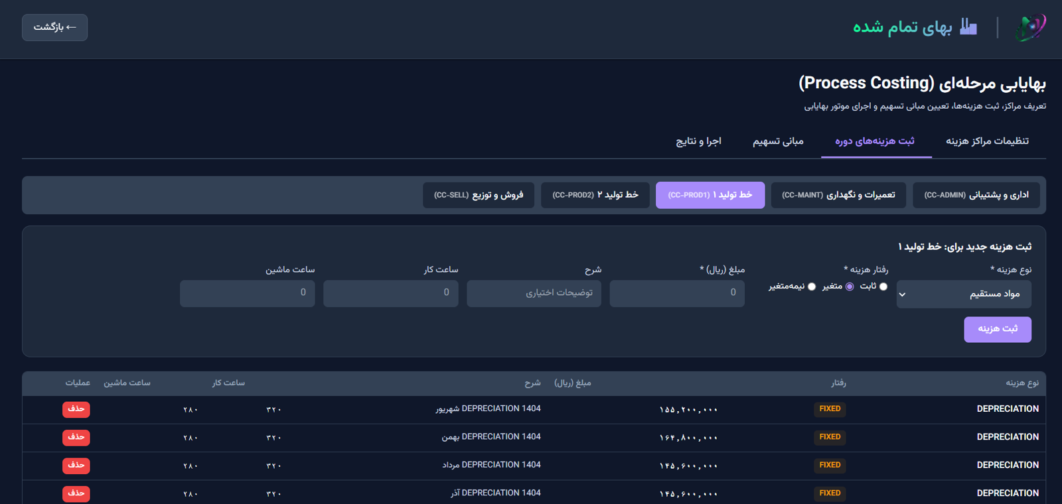This screenshot has height=504, width=1062.
Task: Click the FIXED badge in آذر row
Action: (x=830, y=493)
